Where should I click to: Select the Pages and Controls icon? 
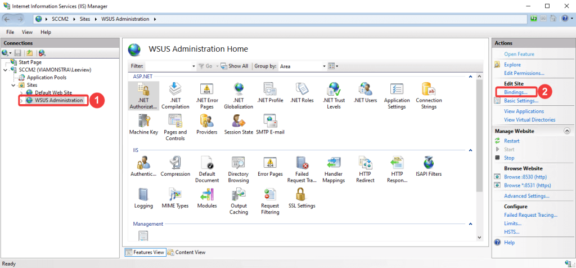[175, 128]
